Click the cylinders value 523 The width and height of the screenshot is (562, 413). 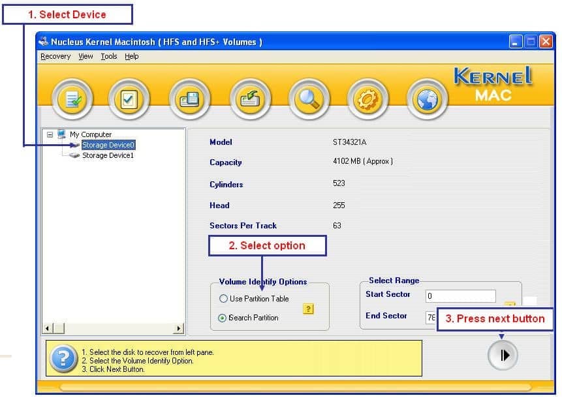click(339, 183)
